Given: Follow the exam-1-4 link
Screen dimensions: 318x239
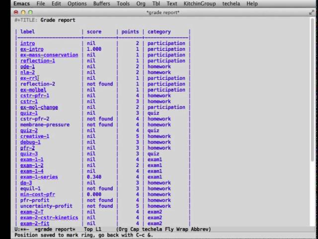Looking at the screenshot, I should click(32, 171).
